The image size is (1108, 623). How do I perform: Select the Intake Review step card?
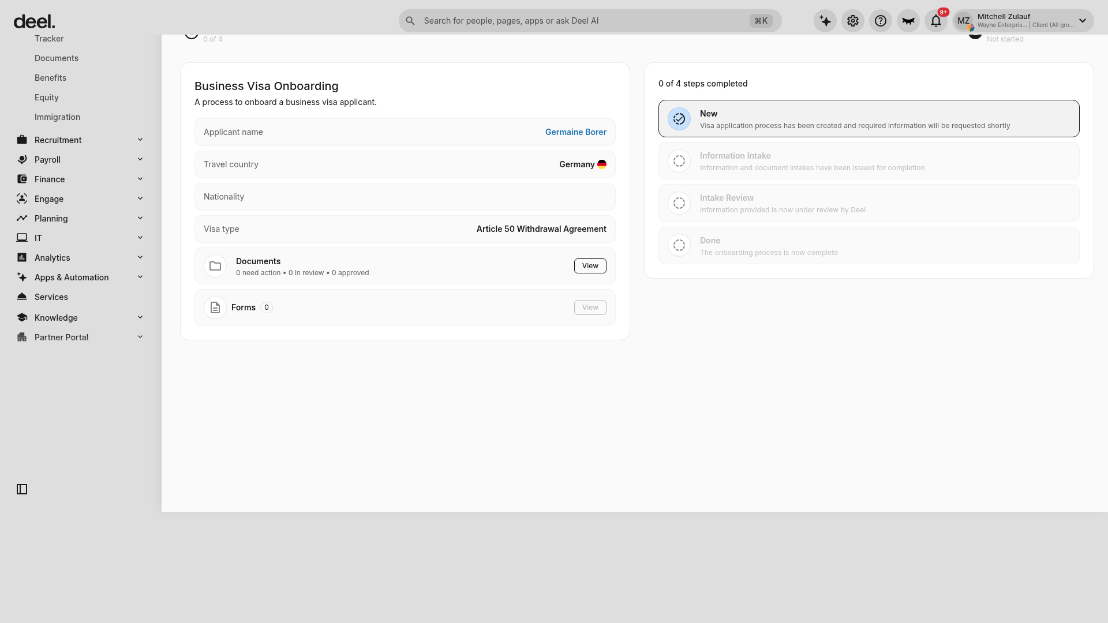869,203
